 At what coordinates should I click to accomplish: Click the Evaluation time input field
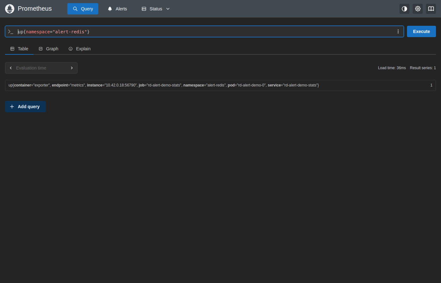41,68
